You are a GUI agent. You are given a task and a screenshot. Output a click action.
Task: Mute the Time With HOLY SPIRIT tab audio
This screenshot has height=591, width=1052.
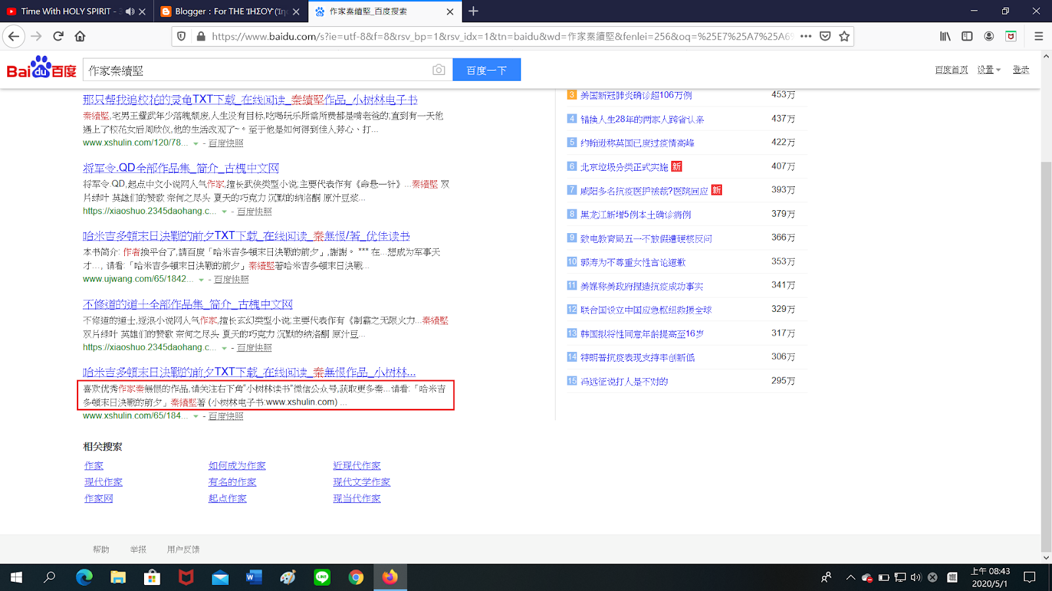click(130, 11)
